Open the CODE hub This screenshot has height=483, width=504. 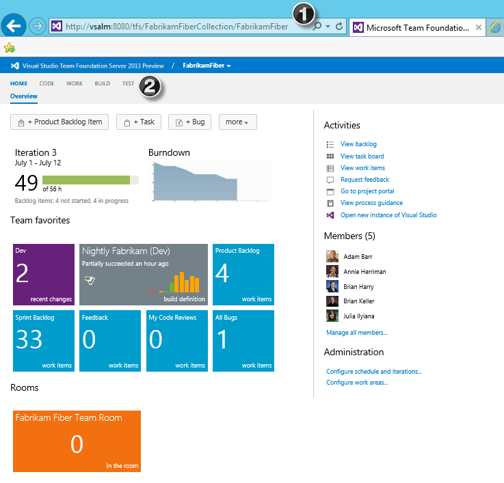tap(47, 83)
